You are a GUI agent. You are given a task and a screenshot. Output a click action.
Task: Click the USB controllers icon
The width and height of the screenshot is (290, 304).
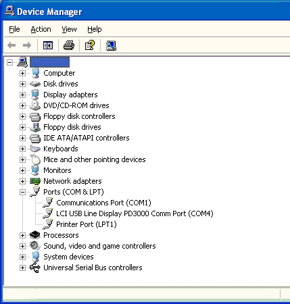[x=35, y=268]
